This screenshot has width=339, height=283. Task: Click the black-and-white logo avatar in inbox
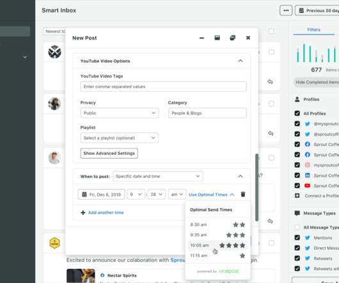tap(54, 52)
